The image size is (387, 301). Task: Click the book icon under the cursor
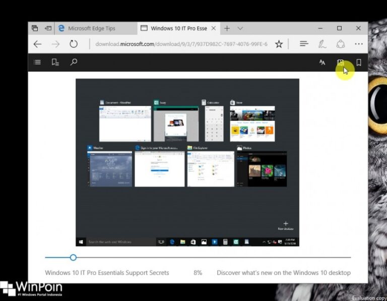tap(341, 63)
